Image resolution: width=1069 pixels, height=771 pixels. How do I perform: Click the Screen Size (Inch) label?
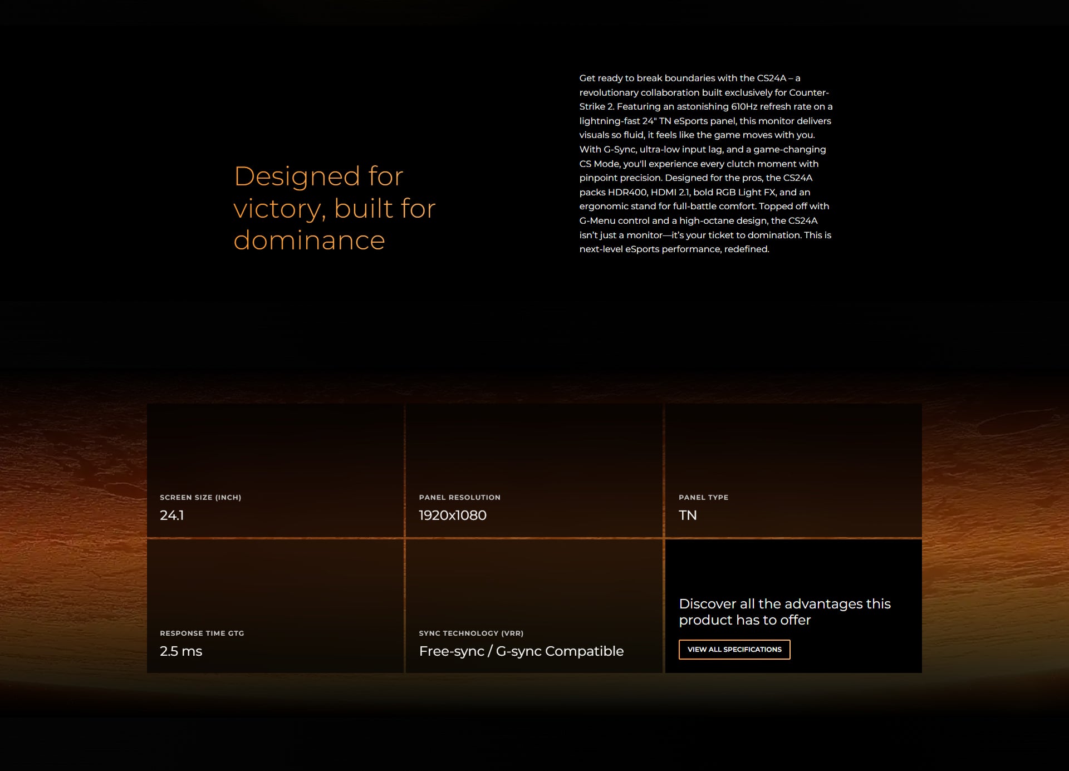coord(200,498)
